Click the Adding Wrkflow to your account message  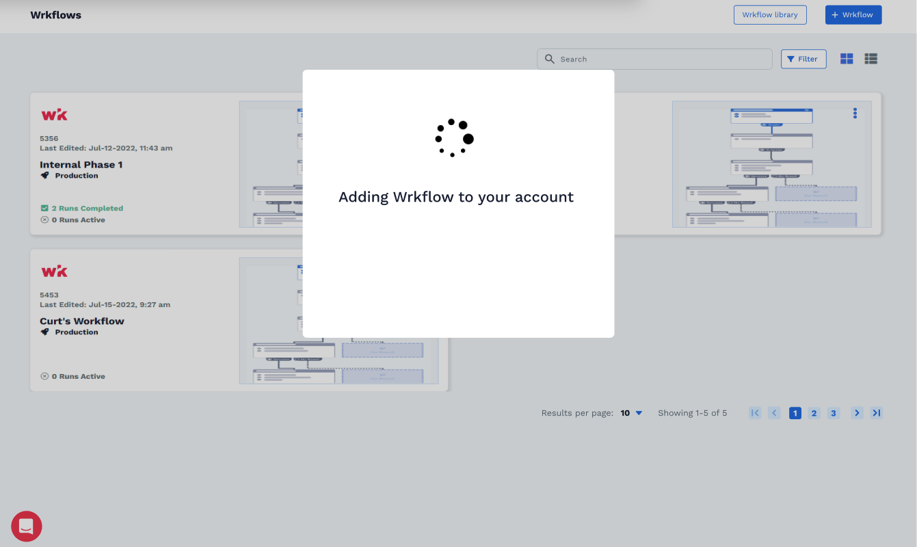[x=456, y=198]
